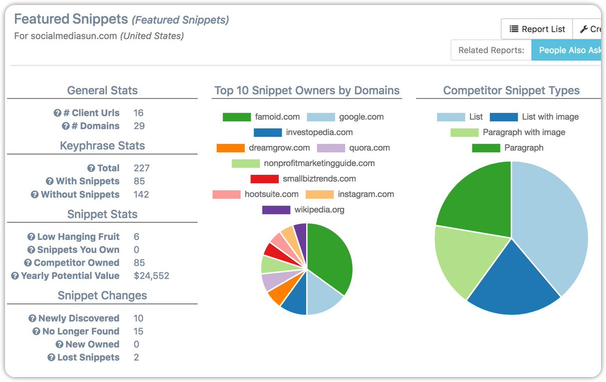The width and height of the screenshot is (606, 382).
Task: Select the Low Hanging Fruit value 6
Action: coord(137,237)
